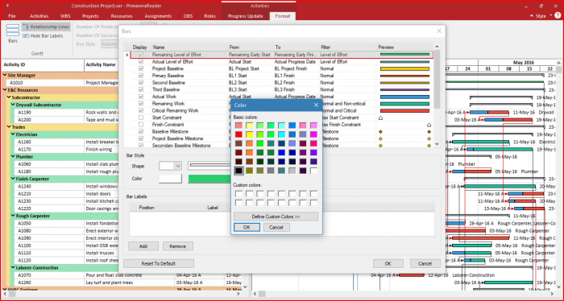Click Cancel in the Bars dialog
The height and width of the screenshot is (301, 564).
pyautogui.click(x=425, y=263)
